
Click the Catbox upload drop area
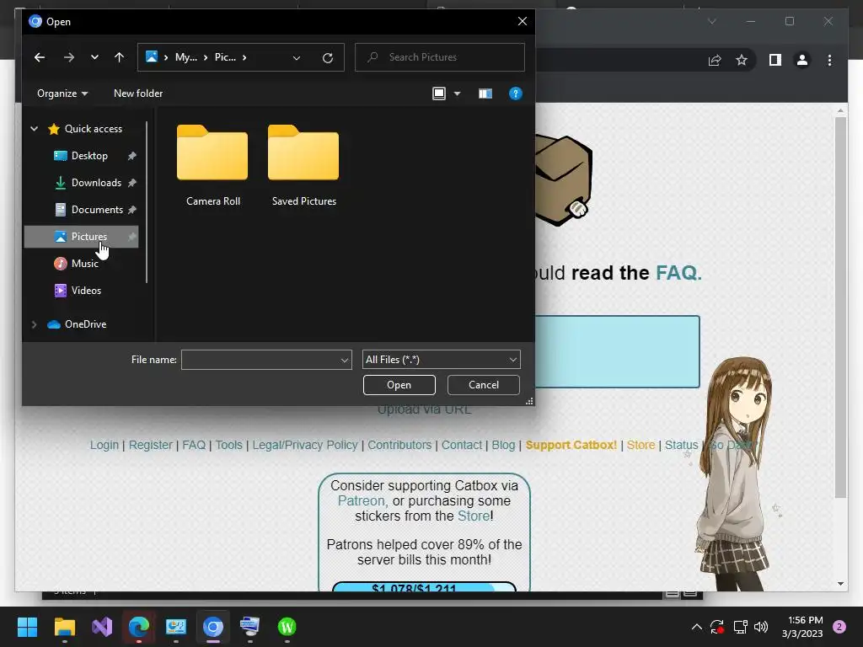[617, 352]
